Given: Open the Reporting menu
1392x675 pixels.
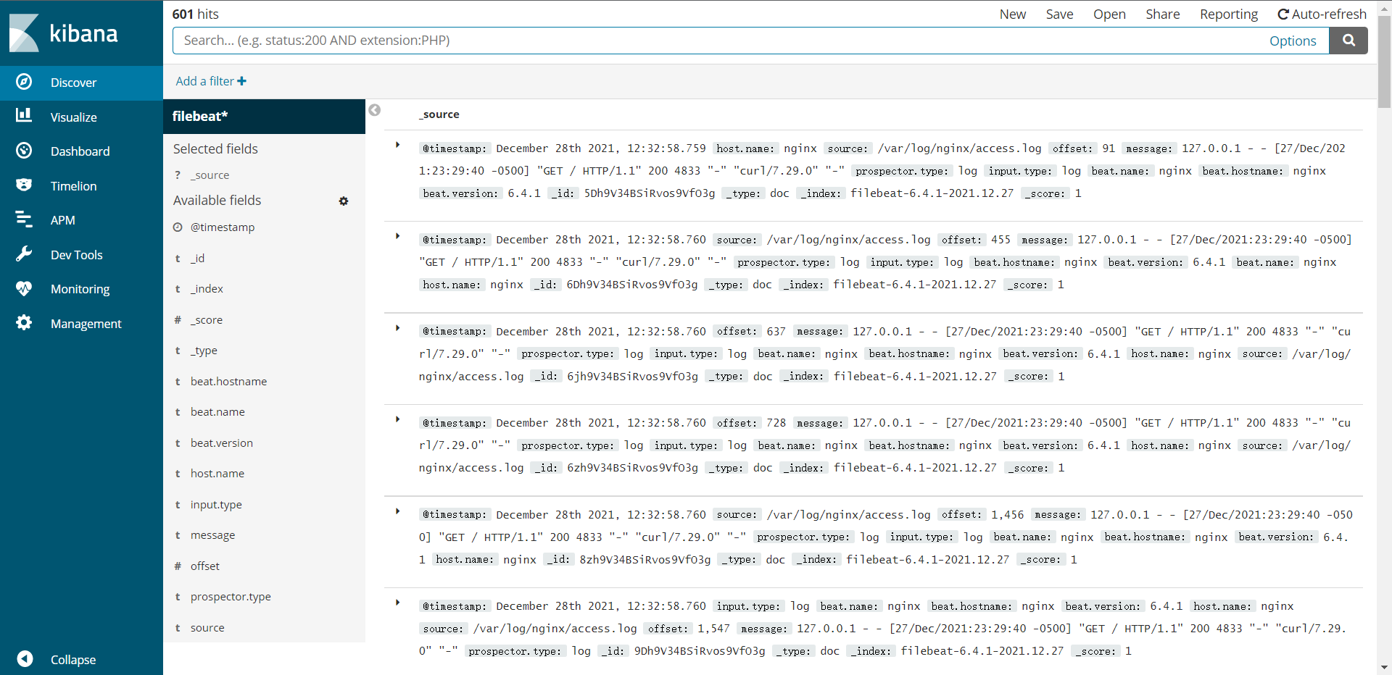Looking at the screenshot, I should pos(1229,14).
